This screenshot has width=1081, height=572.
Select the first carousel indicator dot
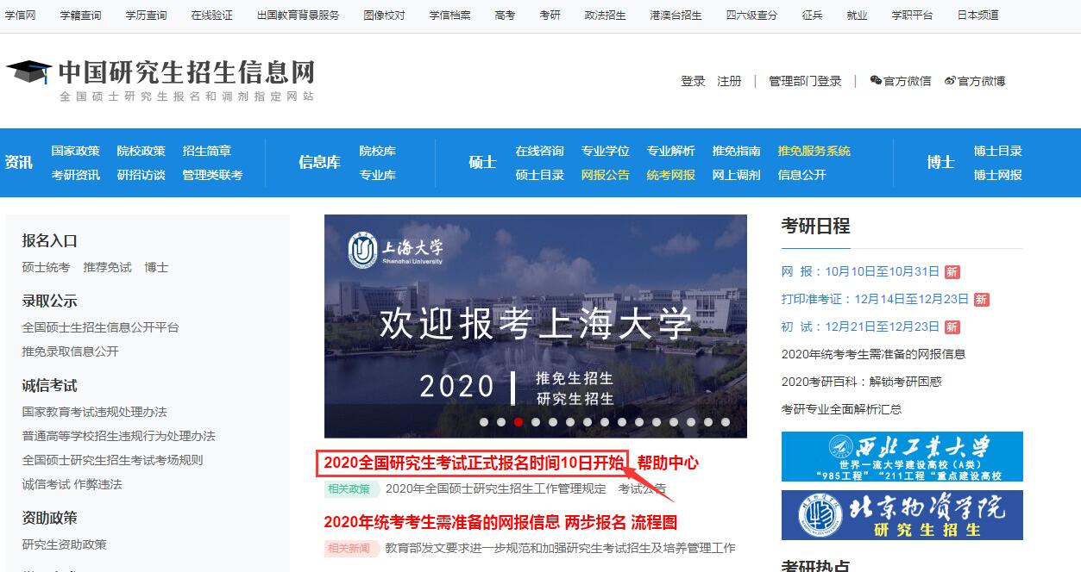pos(484,422)
